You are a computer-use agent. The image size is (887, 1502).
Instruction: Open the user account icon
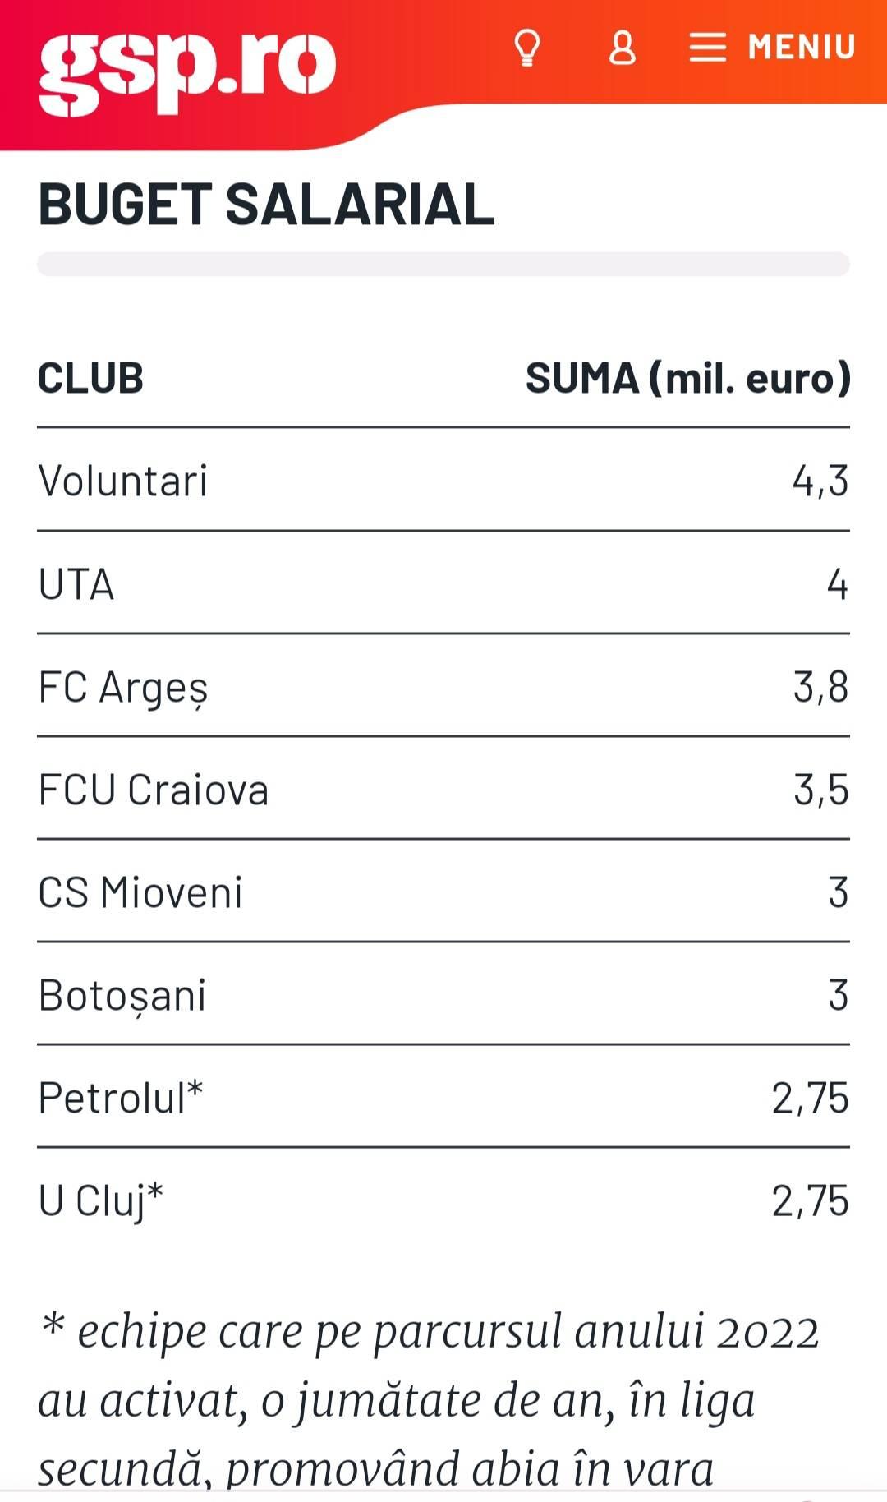pos(622,48)
